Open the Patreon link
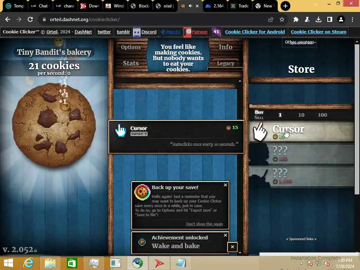The width and height of the screenshot is (360, 270). click(200, 32)
